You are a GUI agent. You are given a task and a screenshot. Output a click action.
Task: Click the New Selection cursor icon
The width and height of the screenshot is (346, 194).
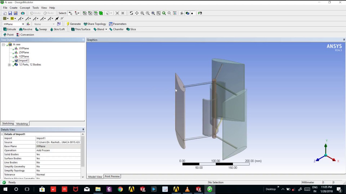[71, 13]
